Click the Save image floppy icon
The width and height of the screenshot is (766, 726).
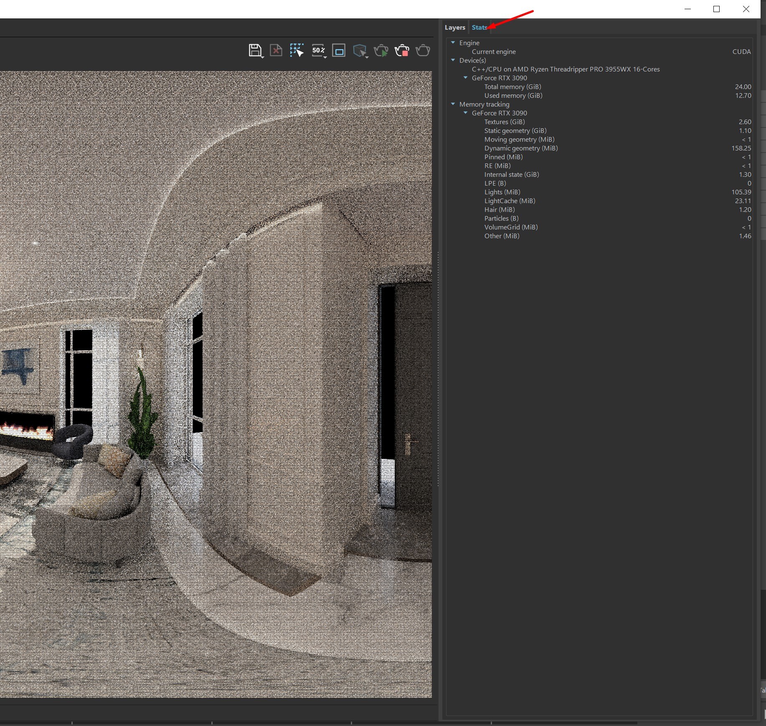(254, 50)
